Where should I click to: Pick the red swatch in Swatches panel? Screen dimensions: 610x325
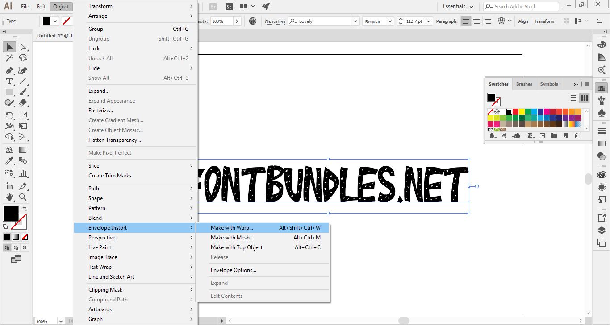(515, 111)
